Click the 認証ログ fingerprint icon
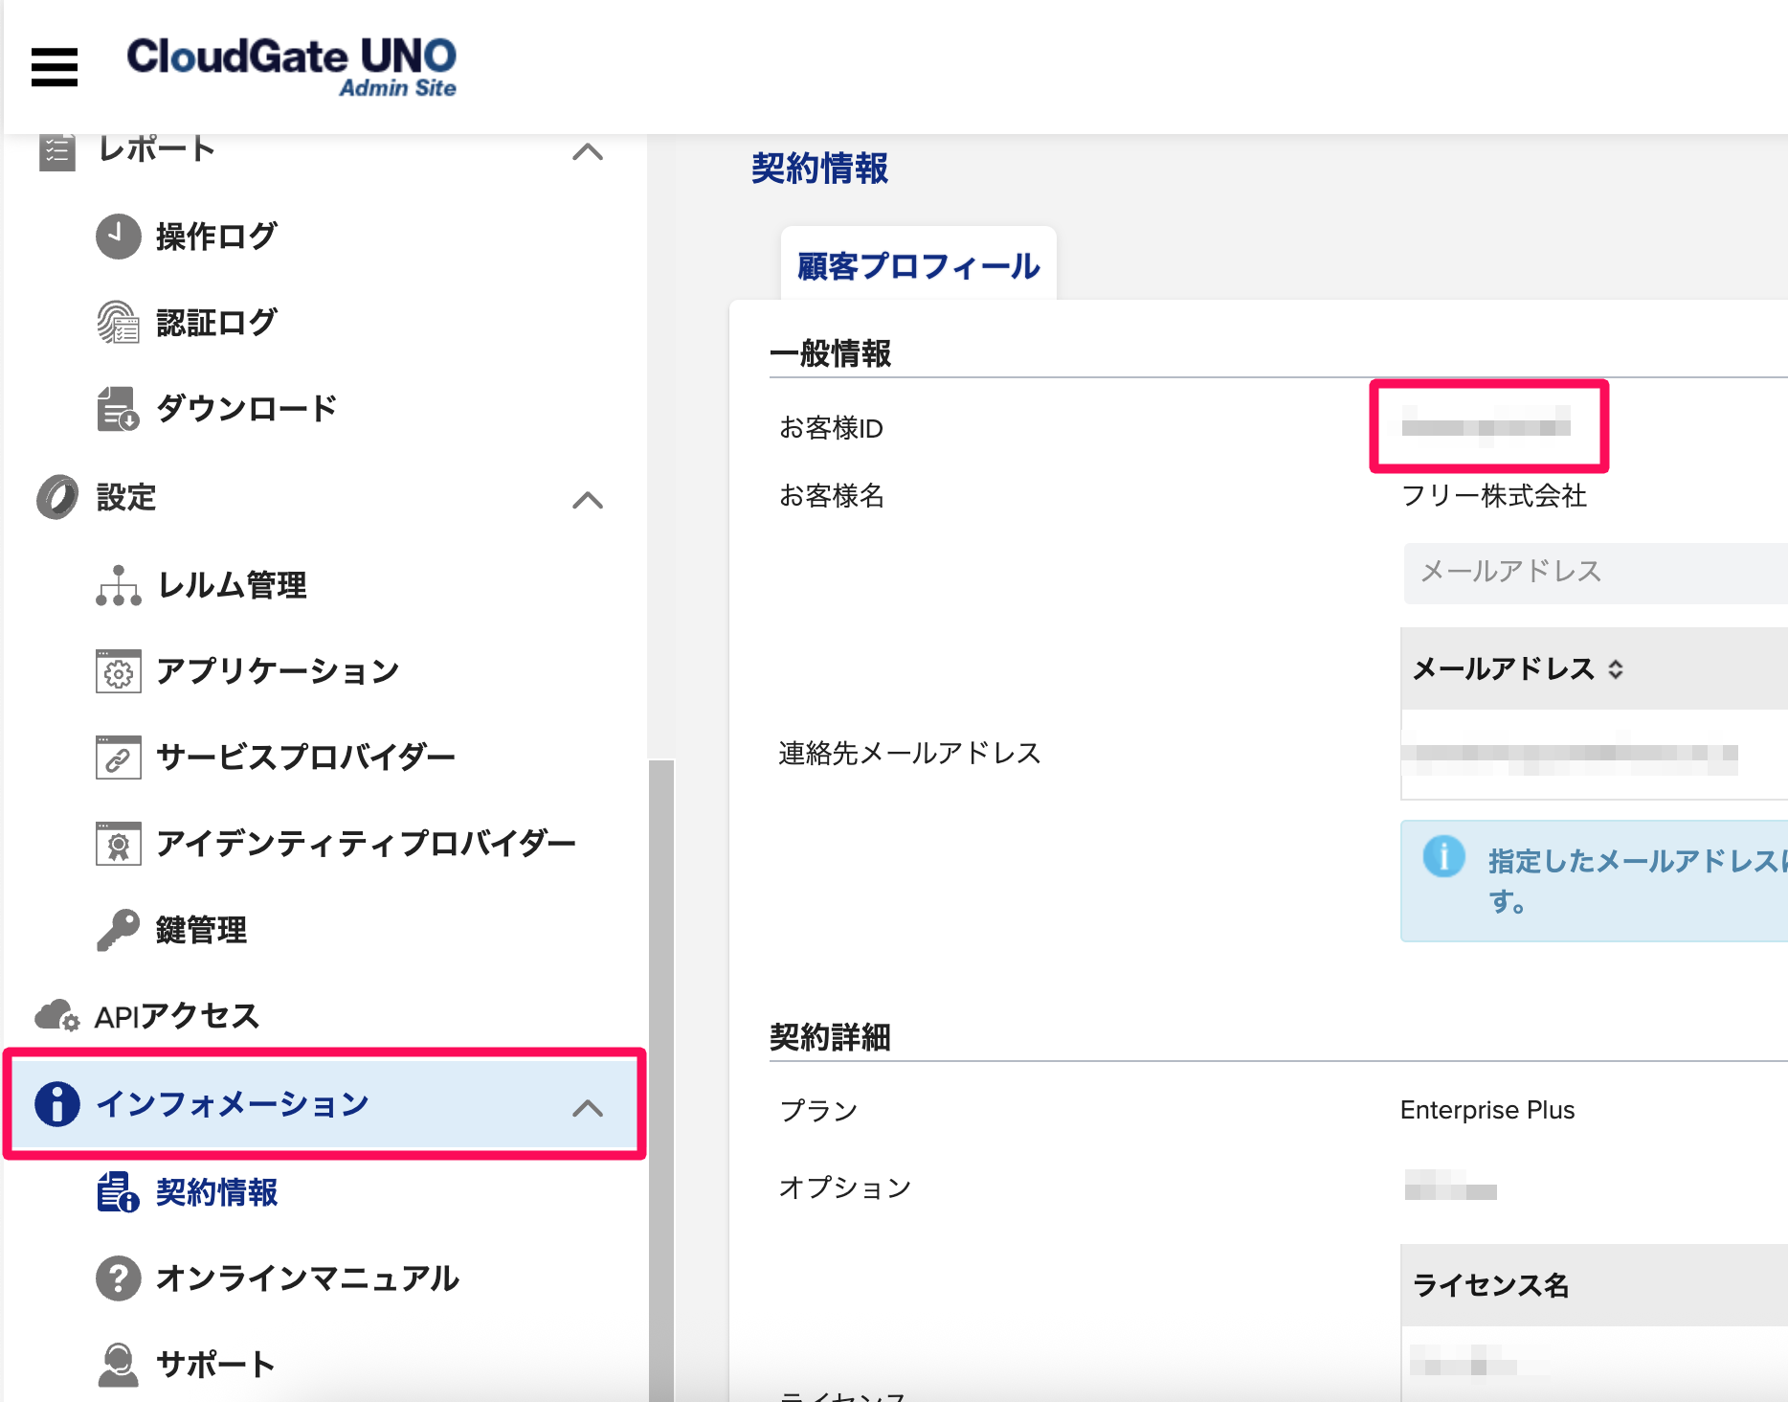 click(x=119, y=323)
